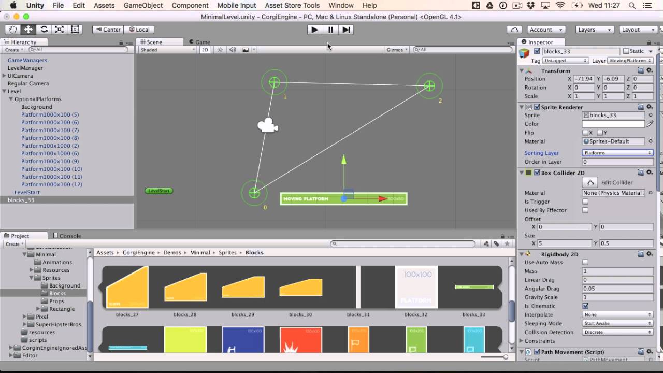Step forward one frame
Screen dimensions: 663x373
pyautogui.click(x=347, y=30)
